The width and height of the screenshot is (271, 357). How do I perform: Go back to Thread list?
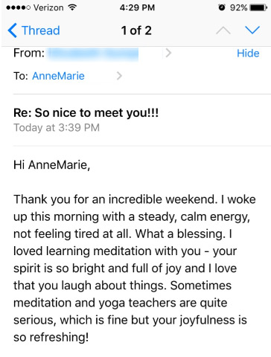[34, 30]
